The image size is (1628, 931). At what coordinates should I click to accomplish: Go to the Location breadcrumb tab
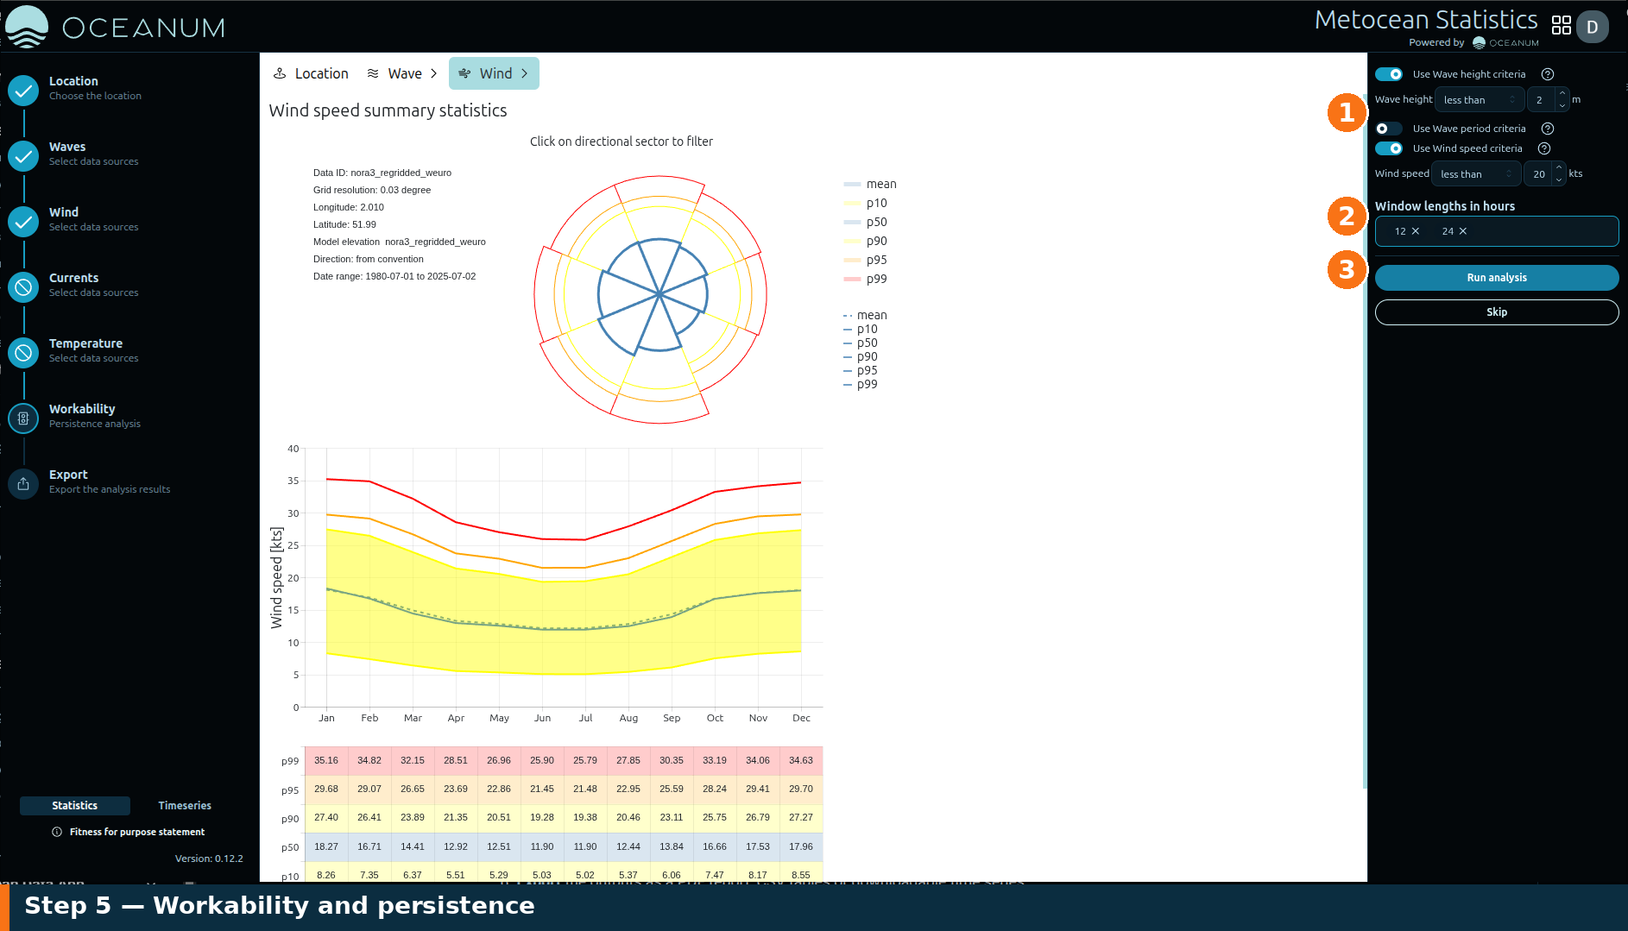click(311, 73)
